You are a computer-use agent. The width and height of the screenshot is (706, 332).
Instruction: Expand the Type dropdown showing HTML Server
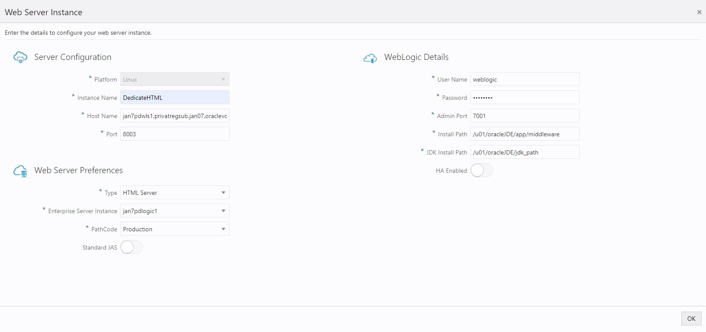(175, 193)
